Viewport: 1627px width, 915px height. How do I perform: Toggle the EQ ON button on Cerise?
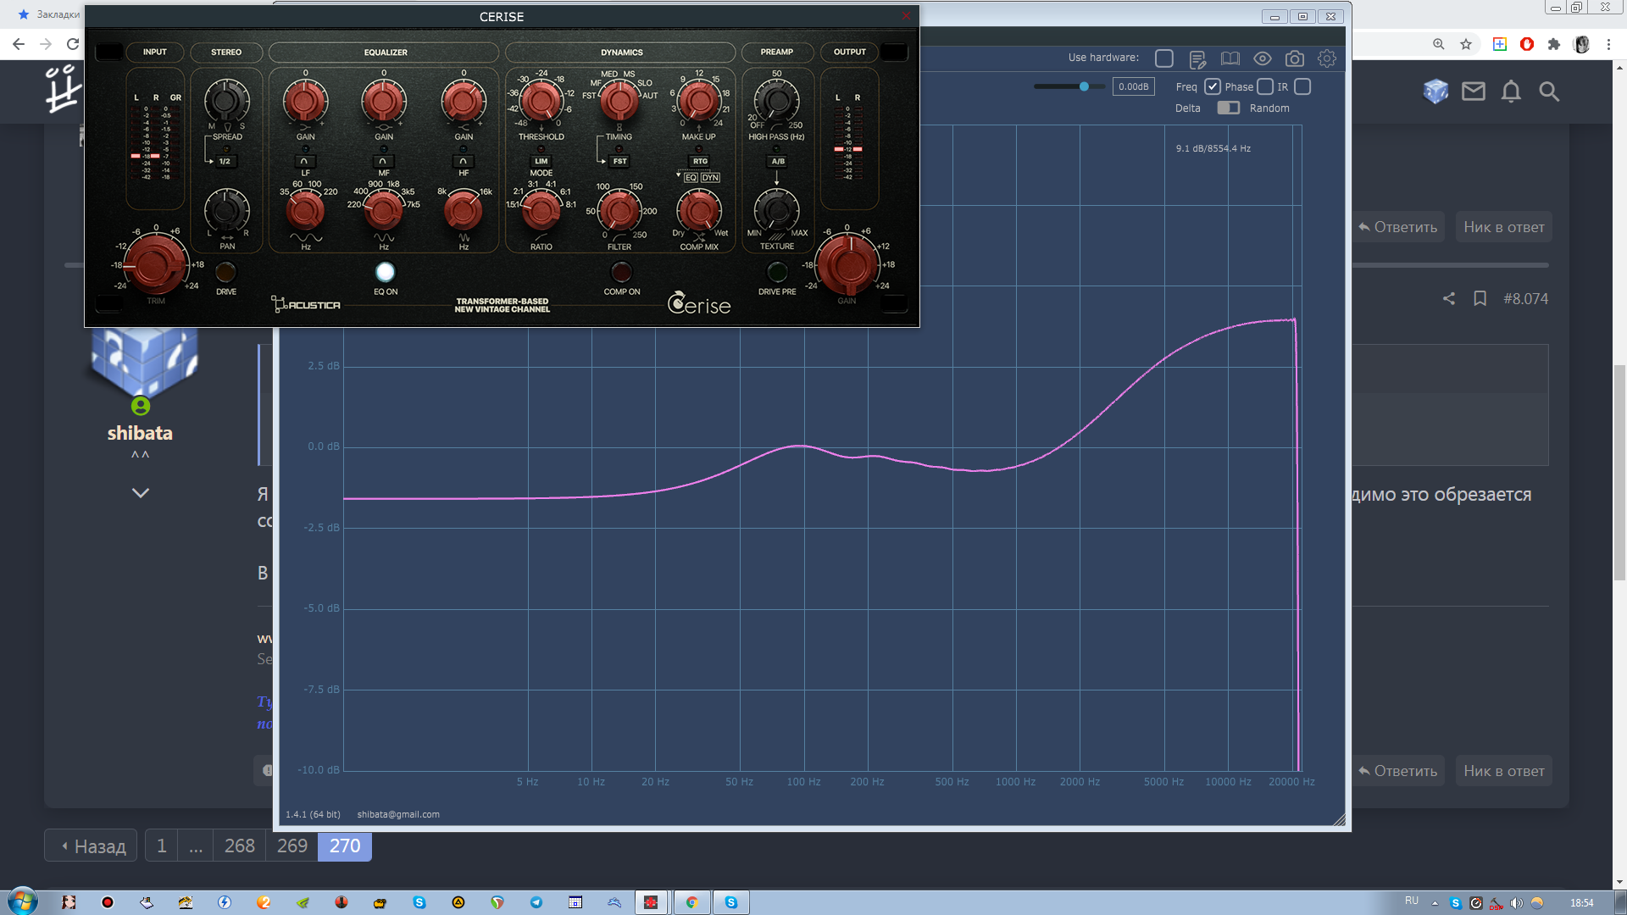(x=385, y=272)
